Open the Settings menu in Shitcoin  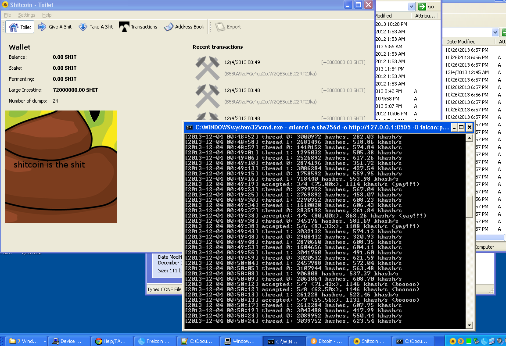[x=26, y=15]
